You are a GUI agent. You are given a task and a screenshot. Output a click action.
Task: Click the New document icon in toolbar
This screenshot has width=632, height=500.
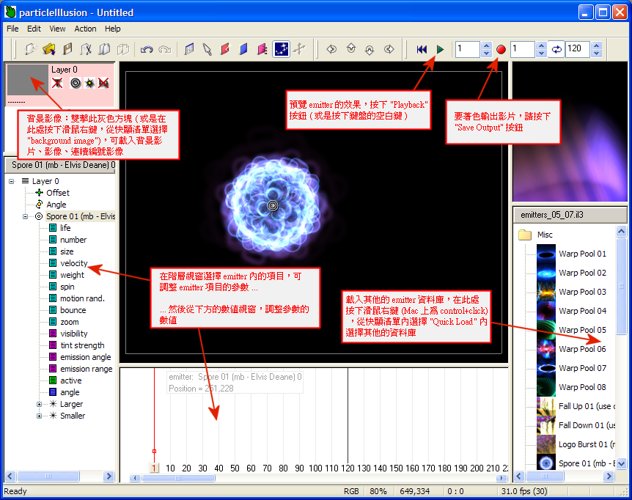click(30, 49)
